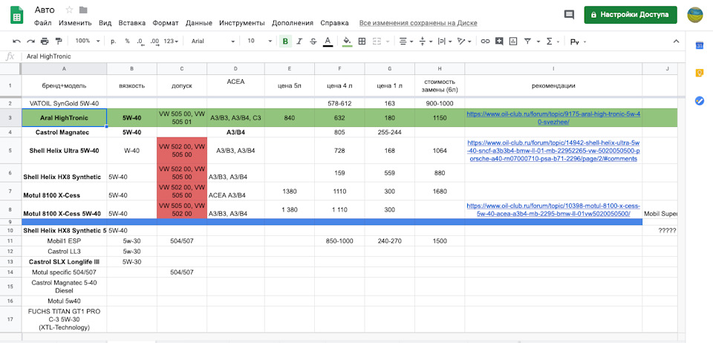Increase decimal places button

154,42
